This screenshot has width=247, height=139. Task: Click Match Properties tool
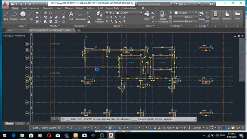163,17
